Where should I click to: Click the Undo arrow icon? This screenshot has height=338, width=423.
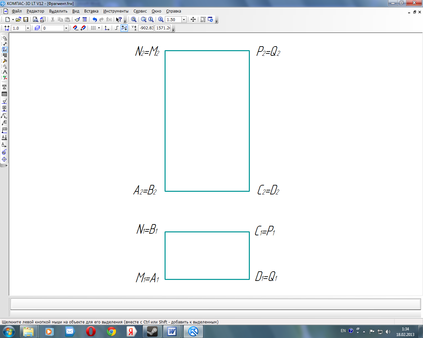tap(95, 20)
